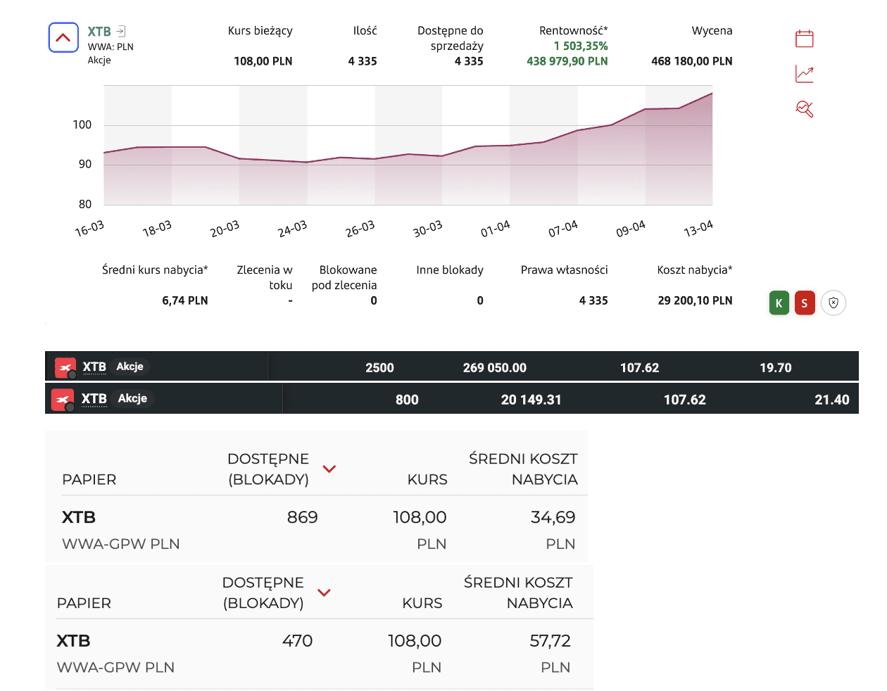Click the 2500 quantity cell
887x691 pixels.
380,368
